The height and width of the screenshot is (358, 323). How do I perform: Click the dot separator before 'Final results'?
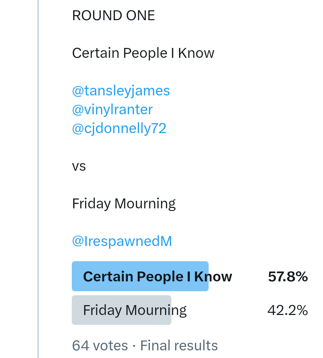(134, 346)
